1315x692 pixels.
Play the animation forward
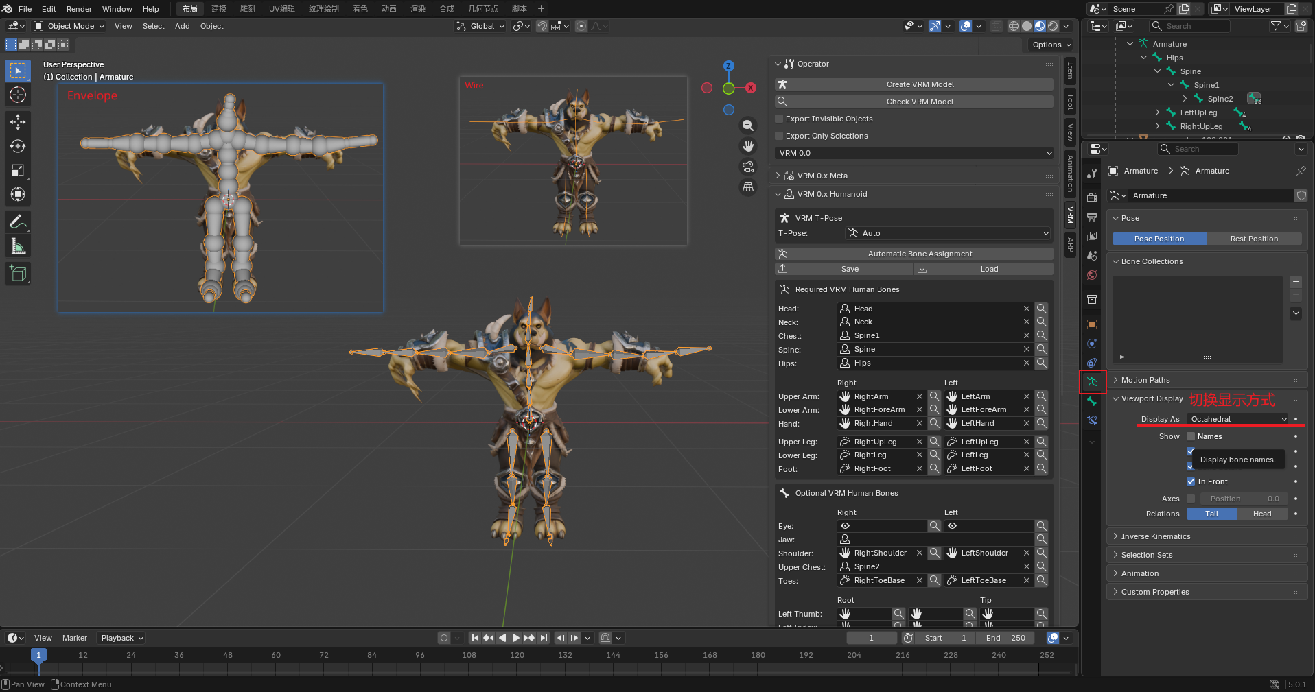tap(516, 638)
